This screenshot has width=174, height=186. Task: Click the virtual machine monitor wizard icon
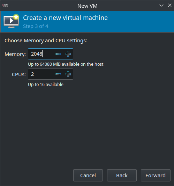pyautogui.click(x=12, y=21)
